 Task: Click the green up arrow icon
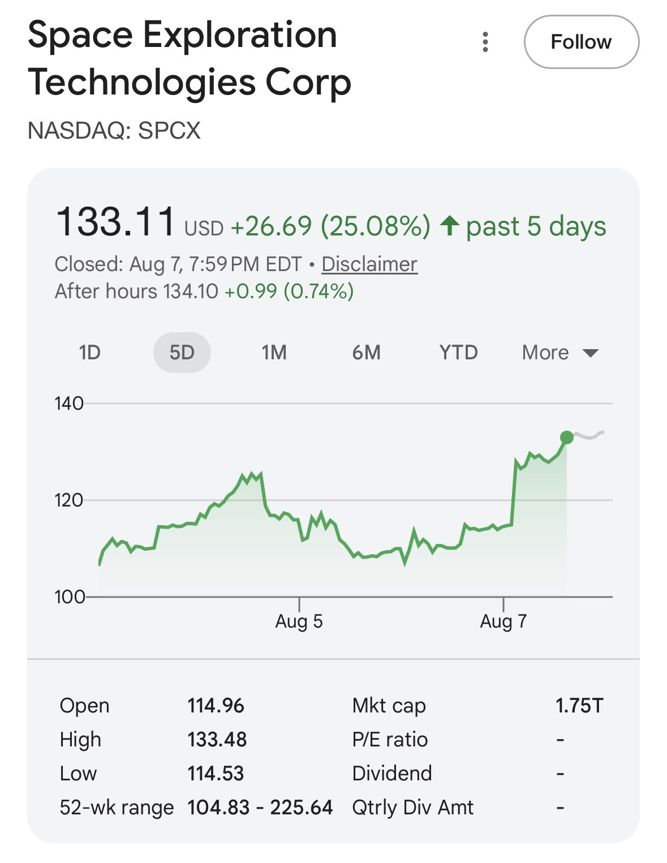[x=450, y=226]
